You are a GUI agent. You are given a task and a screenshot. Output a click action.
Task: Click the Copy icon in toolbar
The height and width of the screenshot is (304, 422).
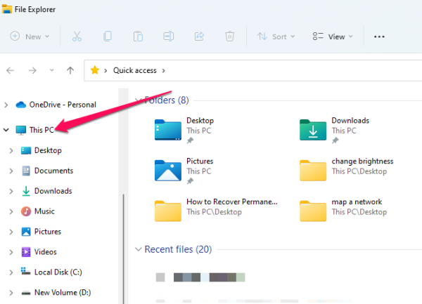[108, 37]
